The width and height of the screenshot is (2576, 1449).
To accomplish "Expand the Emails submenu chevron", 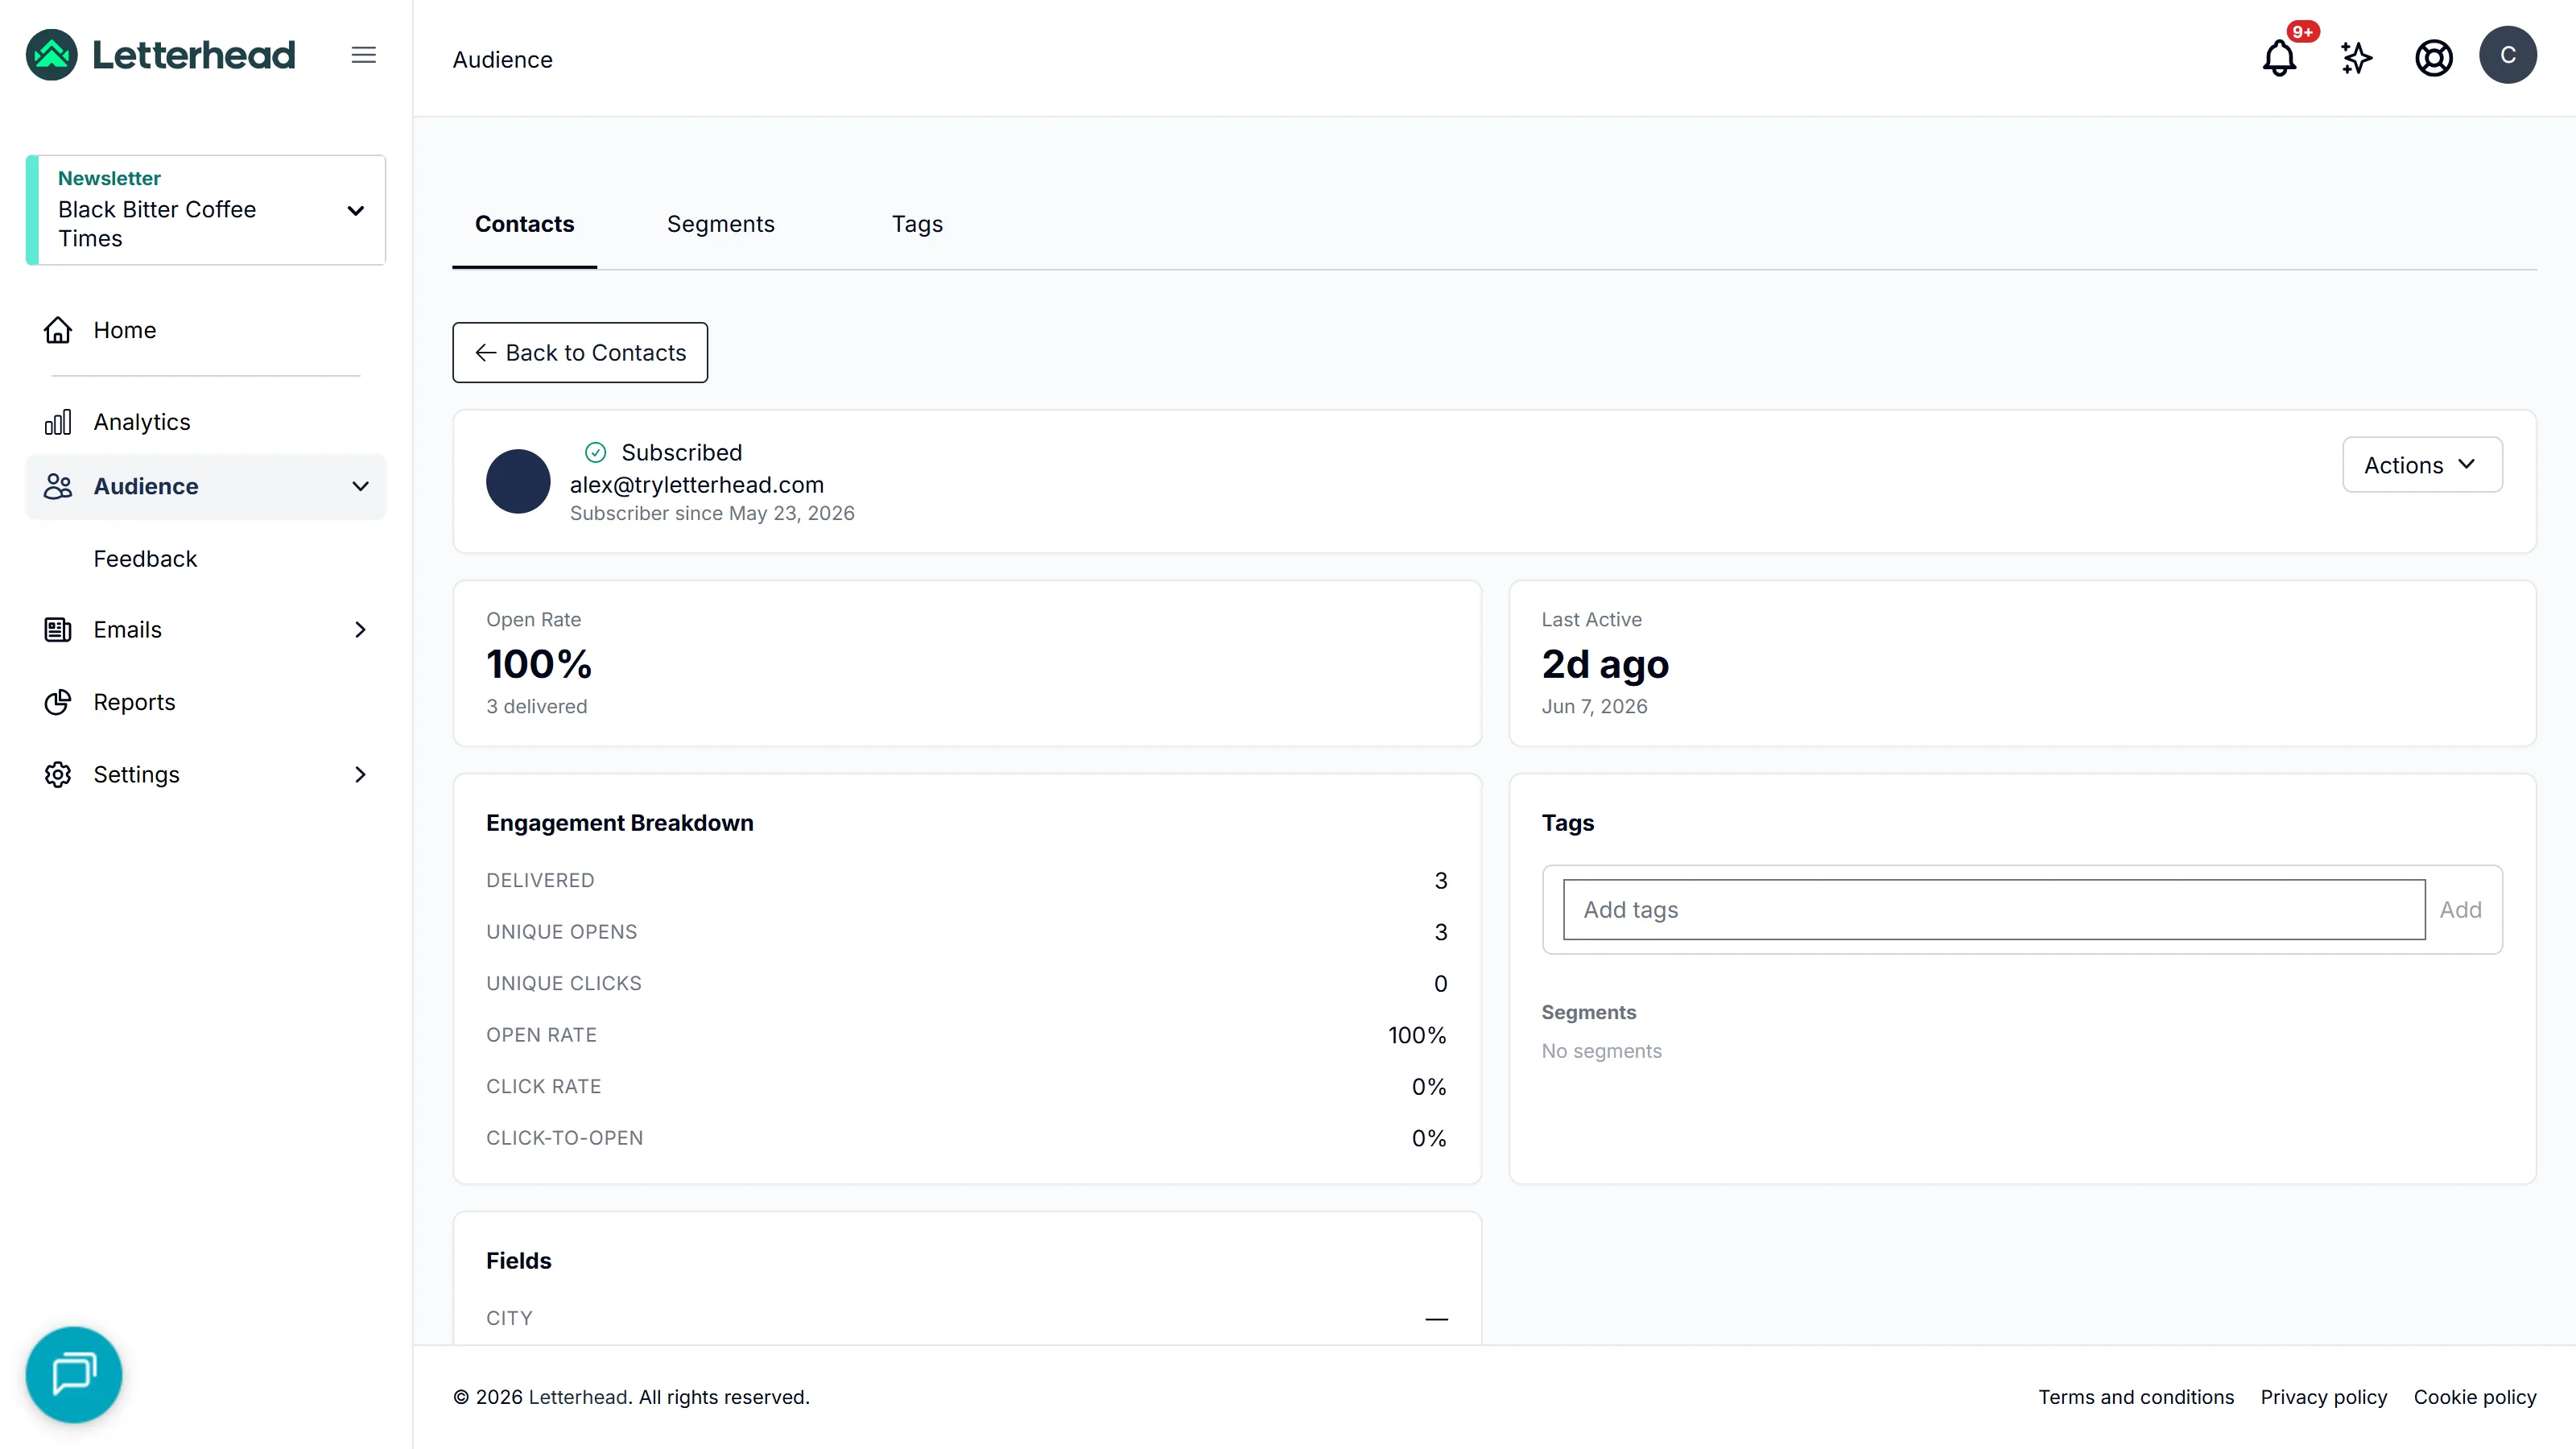I will click(x=360, y=630).
